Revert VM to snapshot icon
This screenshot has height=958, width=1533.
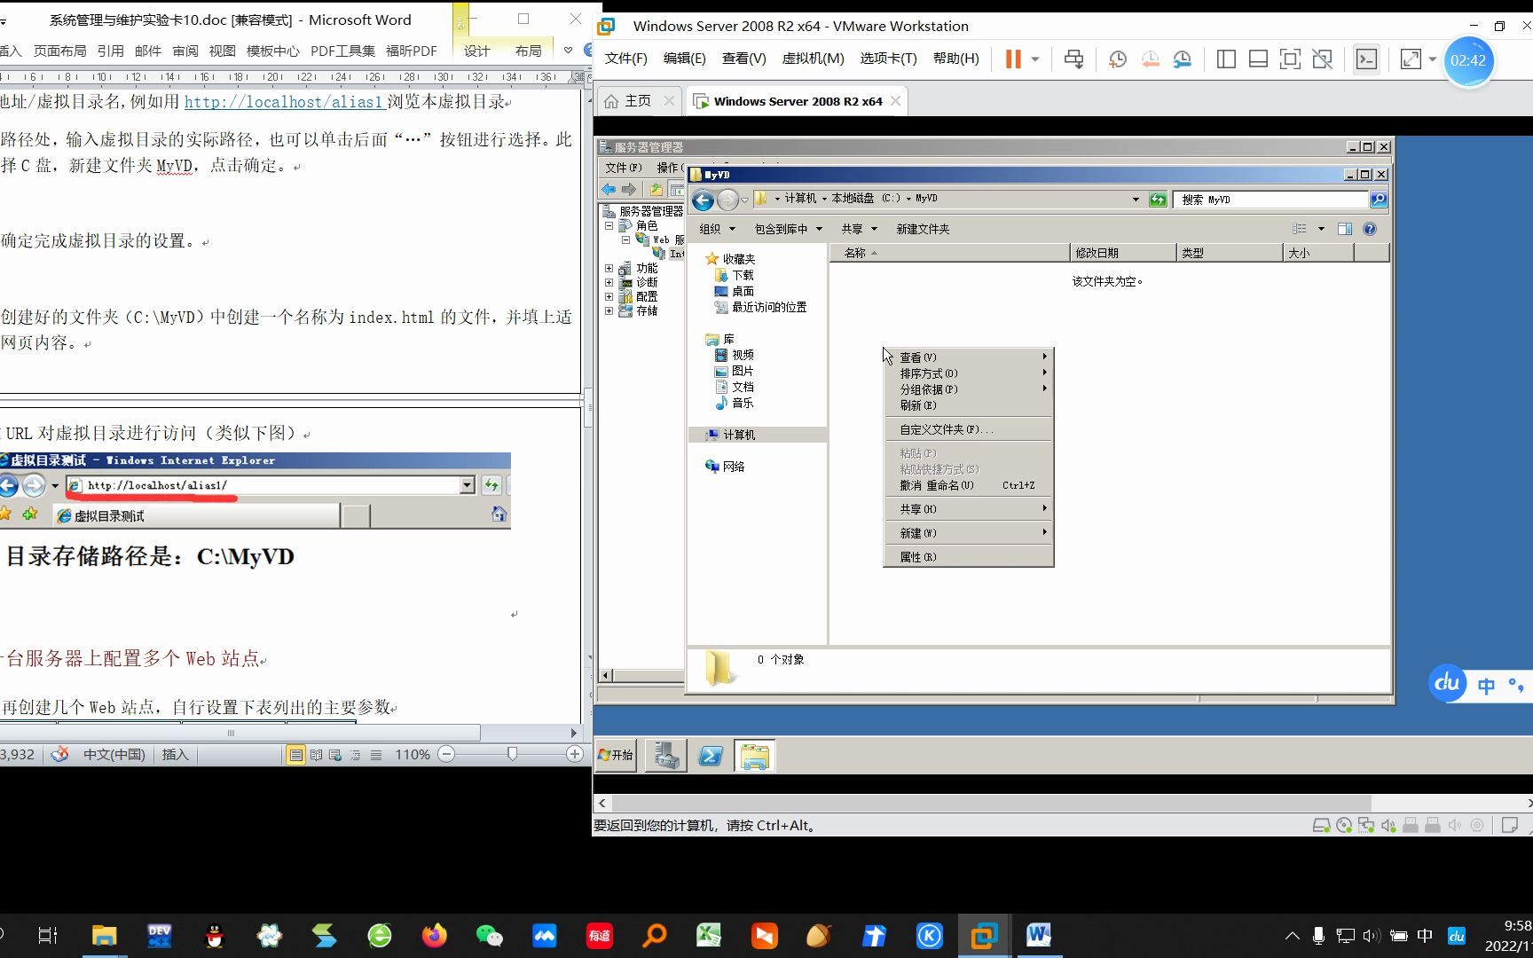1150,59
